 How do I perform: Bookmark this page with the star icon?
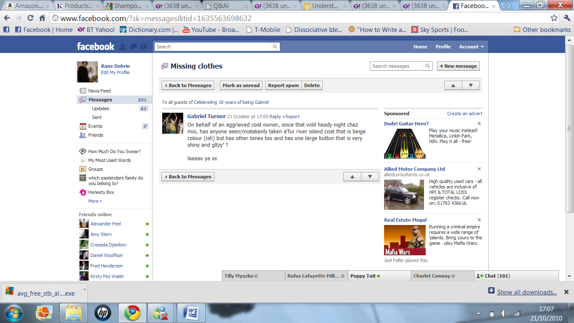[554, 18]
